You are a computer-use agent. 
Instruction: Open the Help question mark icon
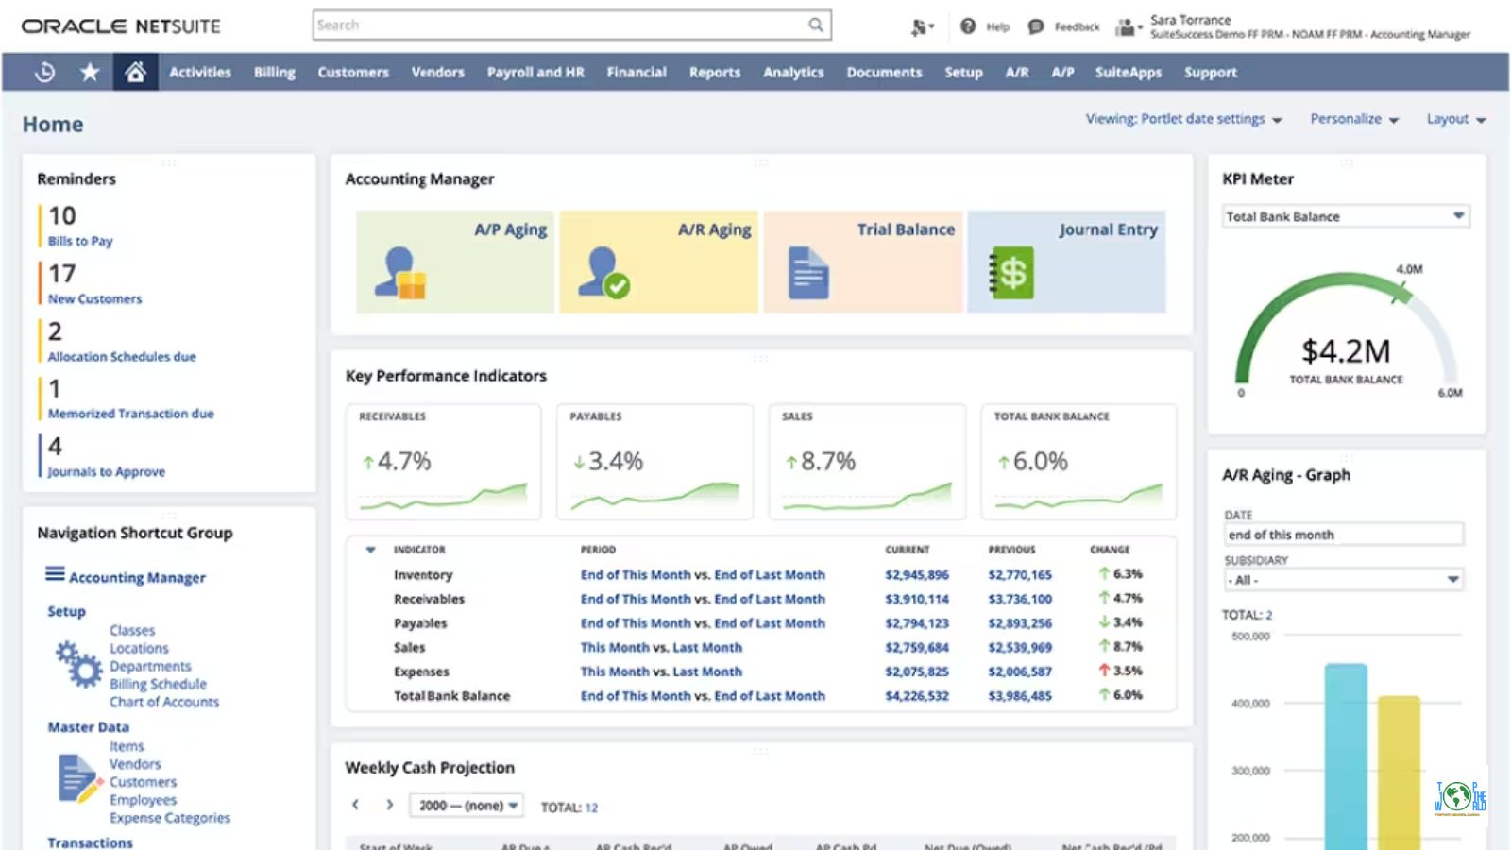pyautogui.click(x=968, y=26)
